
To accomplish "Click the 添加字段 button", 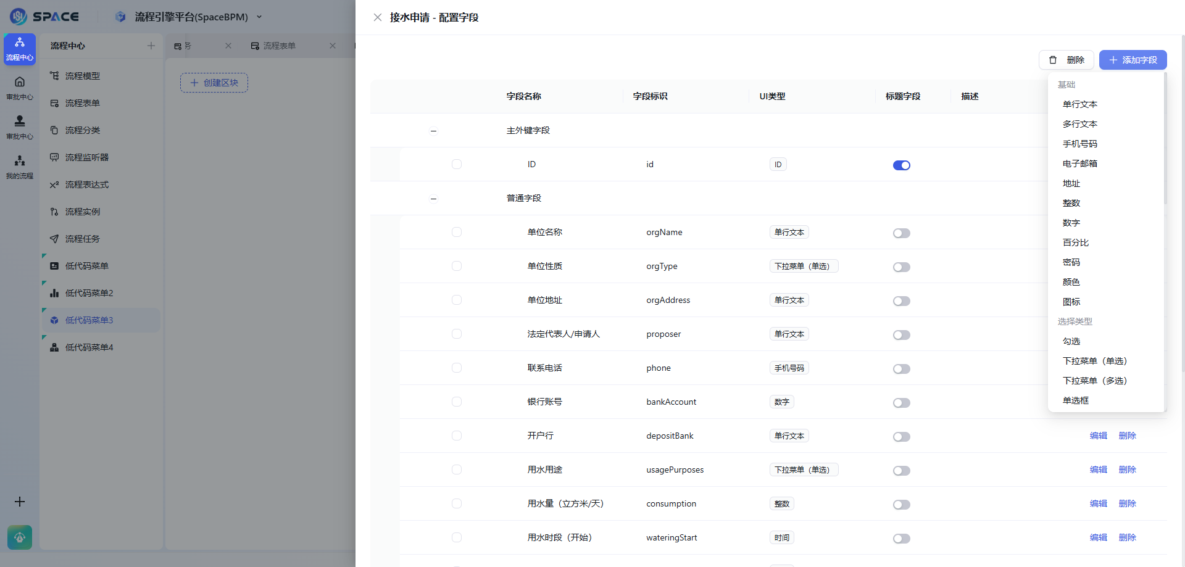I will [x=1133, y=60].
